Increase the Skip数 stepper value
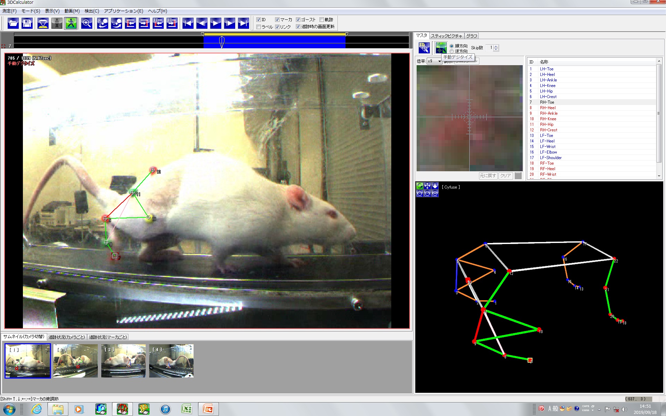 pos(496,46)
